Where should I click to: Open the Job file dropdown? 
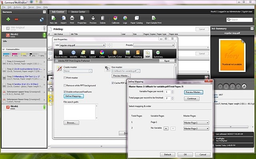(x=82, y=45)
